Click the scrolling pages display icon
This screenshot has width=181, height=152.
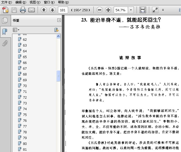click(143, 10)
